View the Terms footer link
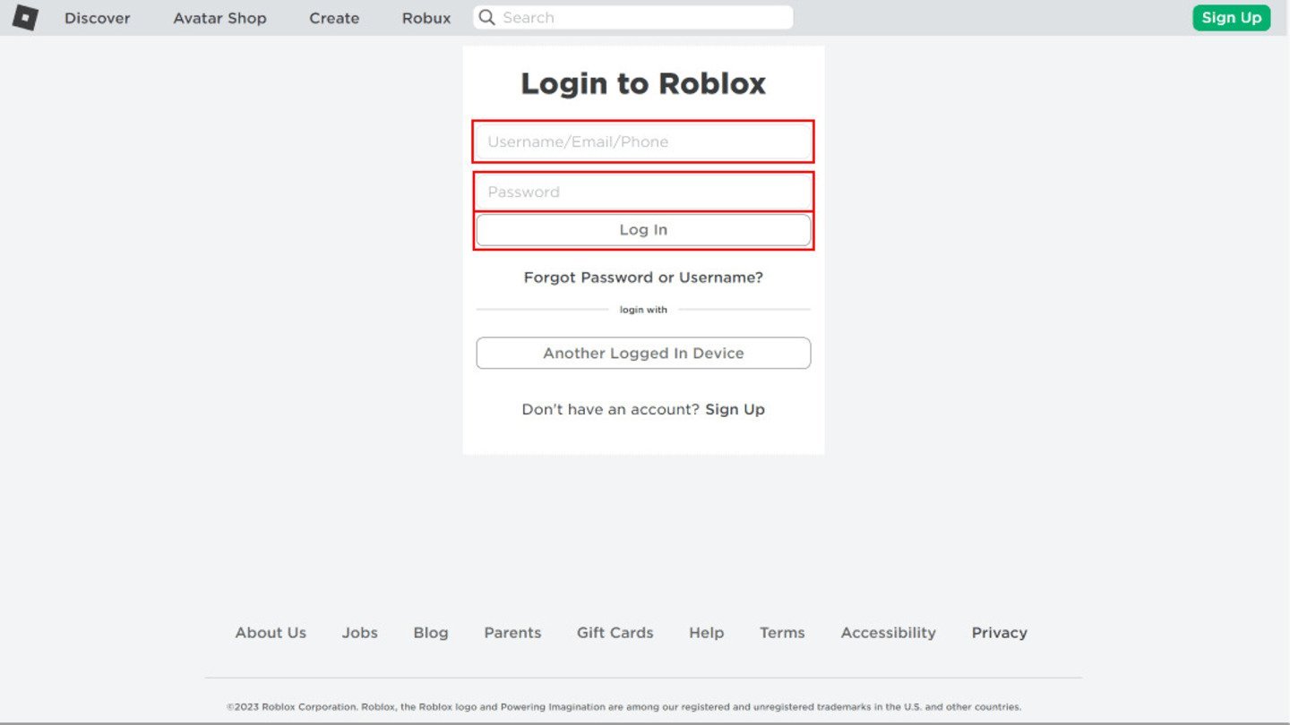Screen dimensions: 1290x725 coord(782,633)
